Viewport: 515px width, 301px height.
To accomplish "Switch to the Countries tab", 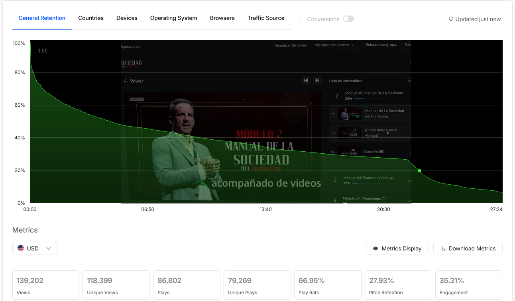I will [x=91, y=18].
